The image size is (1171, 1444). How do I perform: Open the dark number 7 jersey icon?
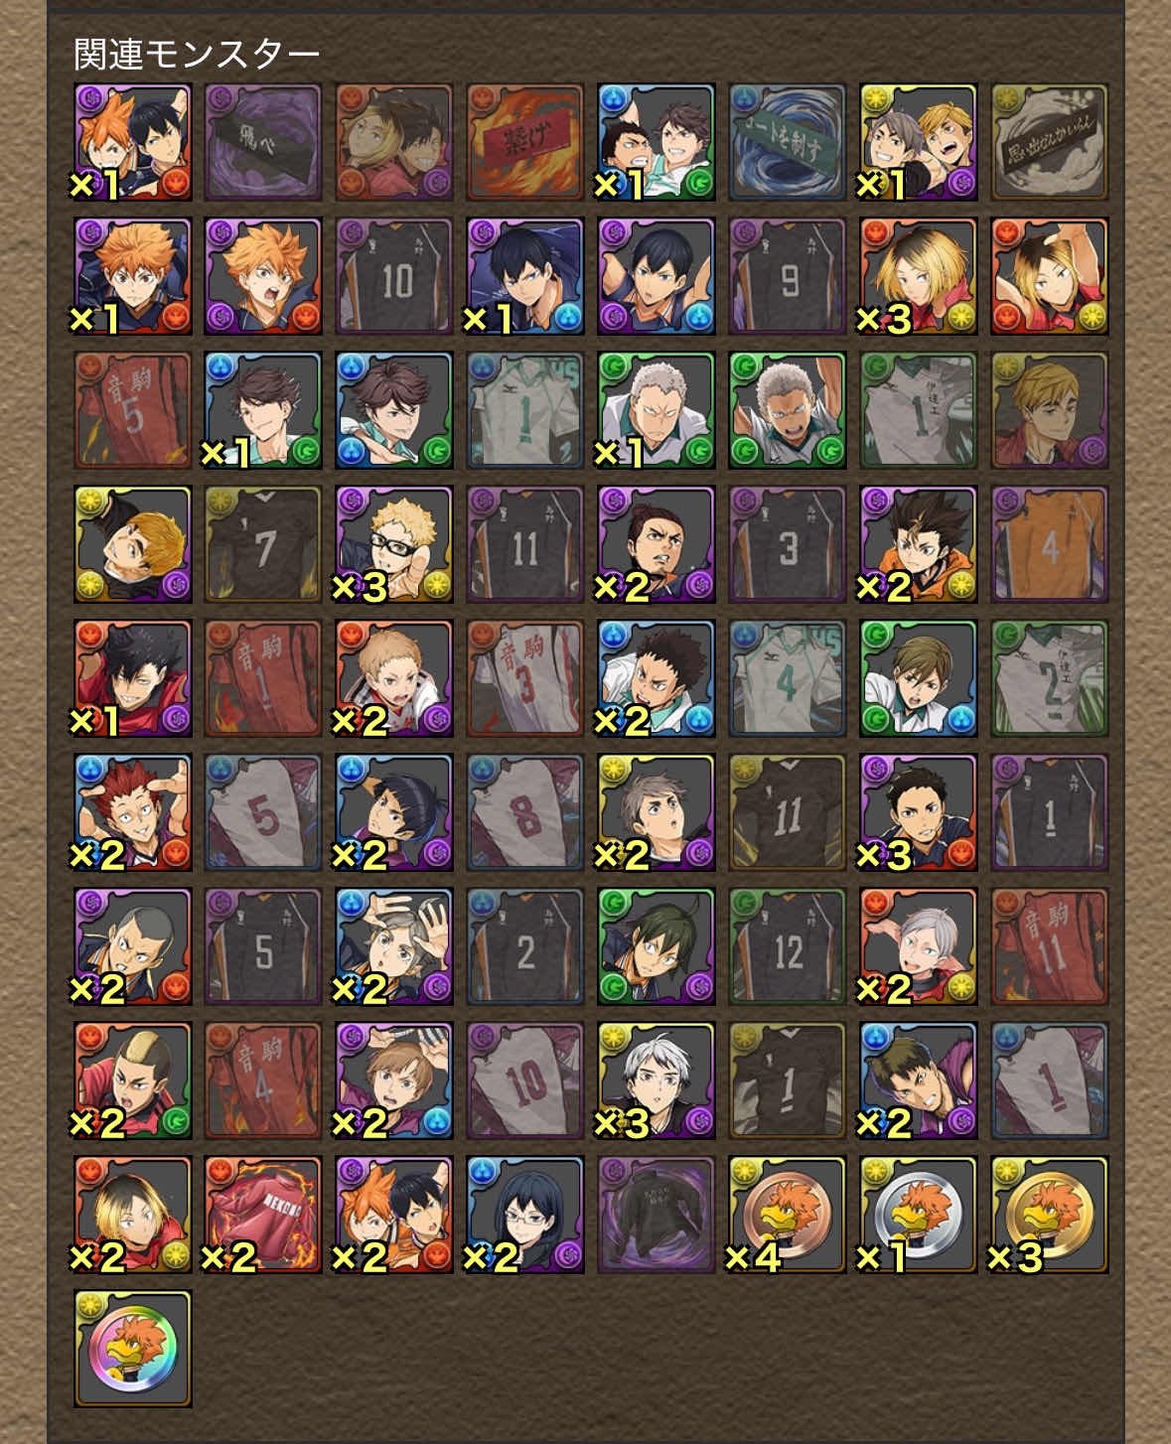point(262,544)
